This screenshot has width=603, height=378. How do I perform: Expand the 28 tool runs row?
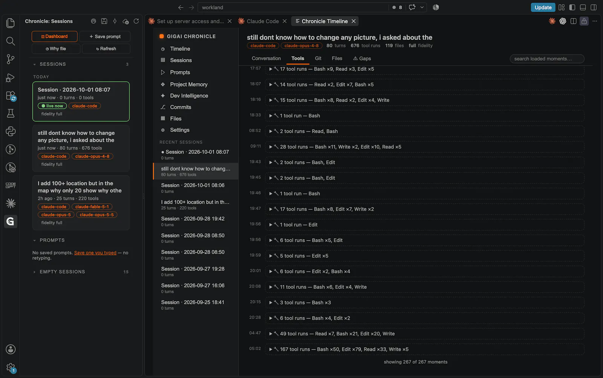pos(424,147)
